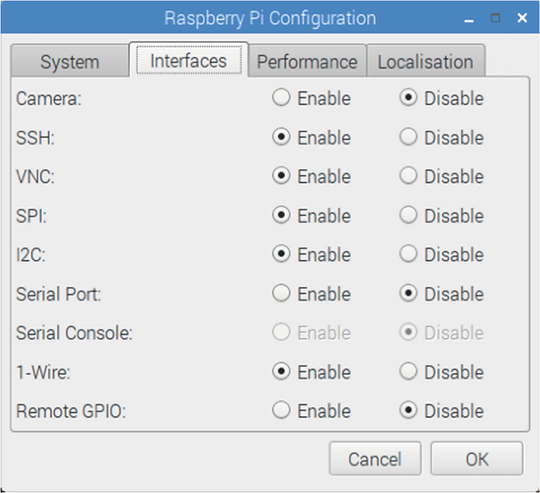Open the Performance tab

point(307,62)
